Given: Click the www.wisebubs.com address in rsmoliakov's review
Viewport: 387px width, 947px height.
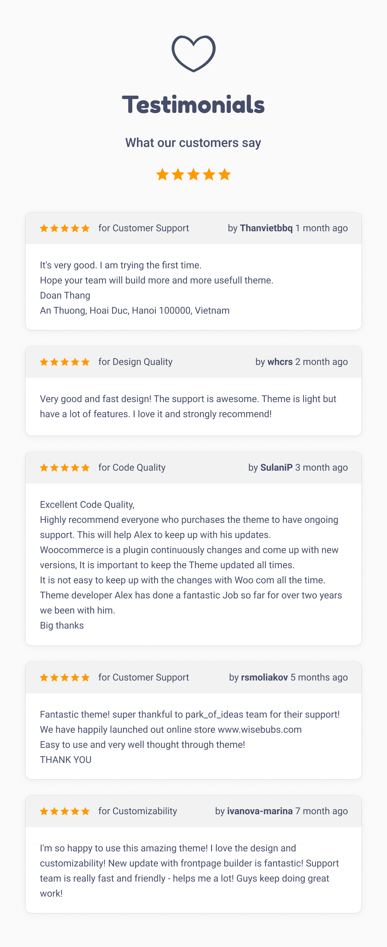Looking at the screenshot, I should click(x=259, y=730).
